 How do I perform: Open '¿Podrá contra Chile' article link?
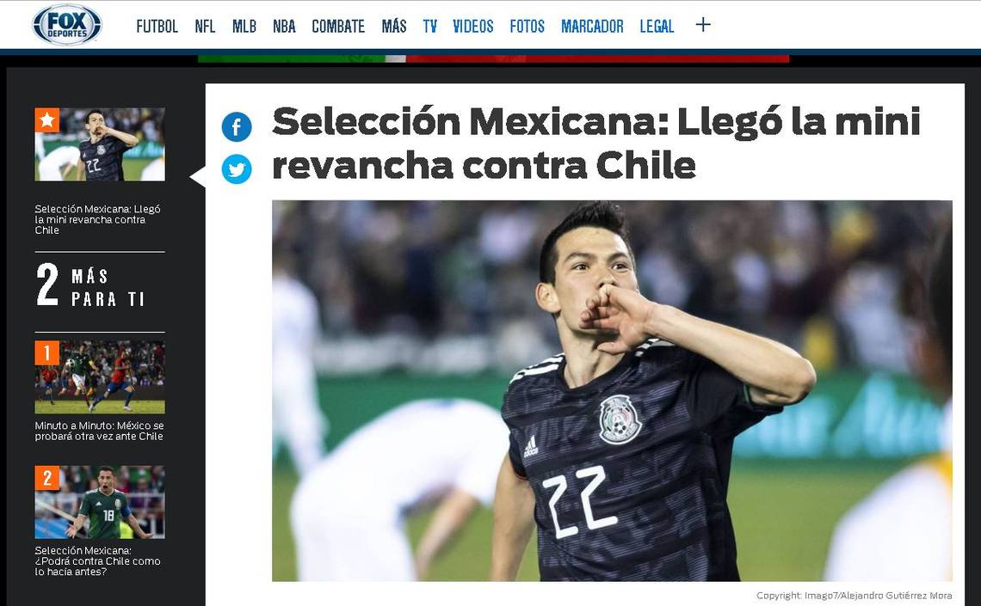97,560
